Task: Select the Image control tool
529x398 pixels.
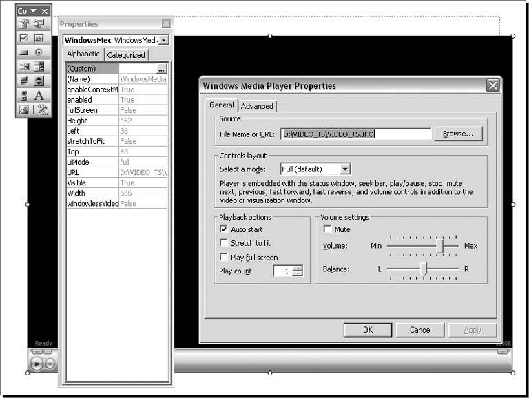Action: point(24,109)
